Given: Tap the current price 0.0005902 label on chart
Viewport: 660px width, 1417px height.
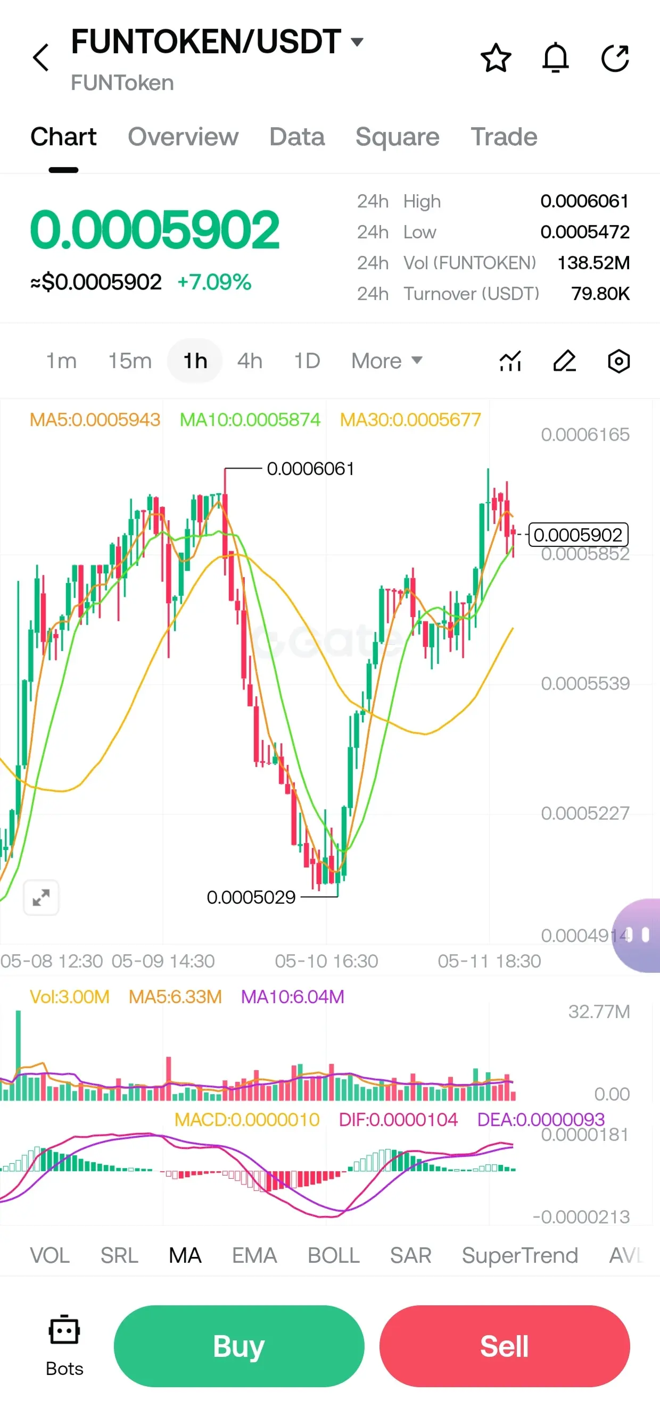Looking at the screenshot, I should [578, 535].
